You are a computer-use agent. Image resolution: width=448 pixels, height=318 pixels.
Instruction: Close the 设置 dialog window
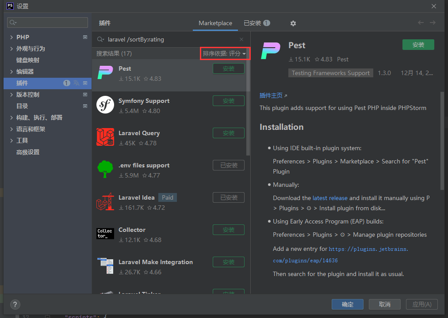[434, 6]
